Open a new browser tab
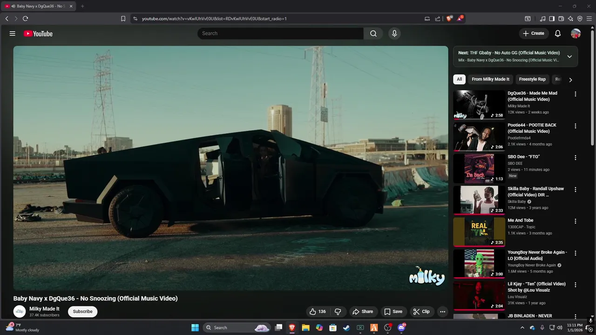This screenshot has height=335, width=596. (82, 6)
